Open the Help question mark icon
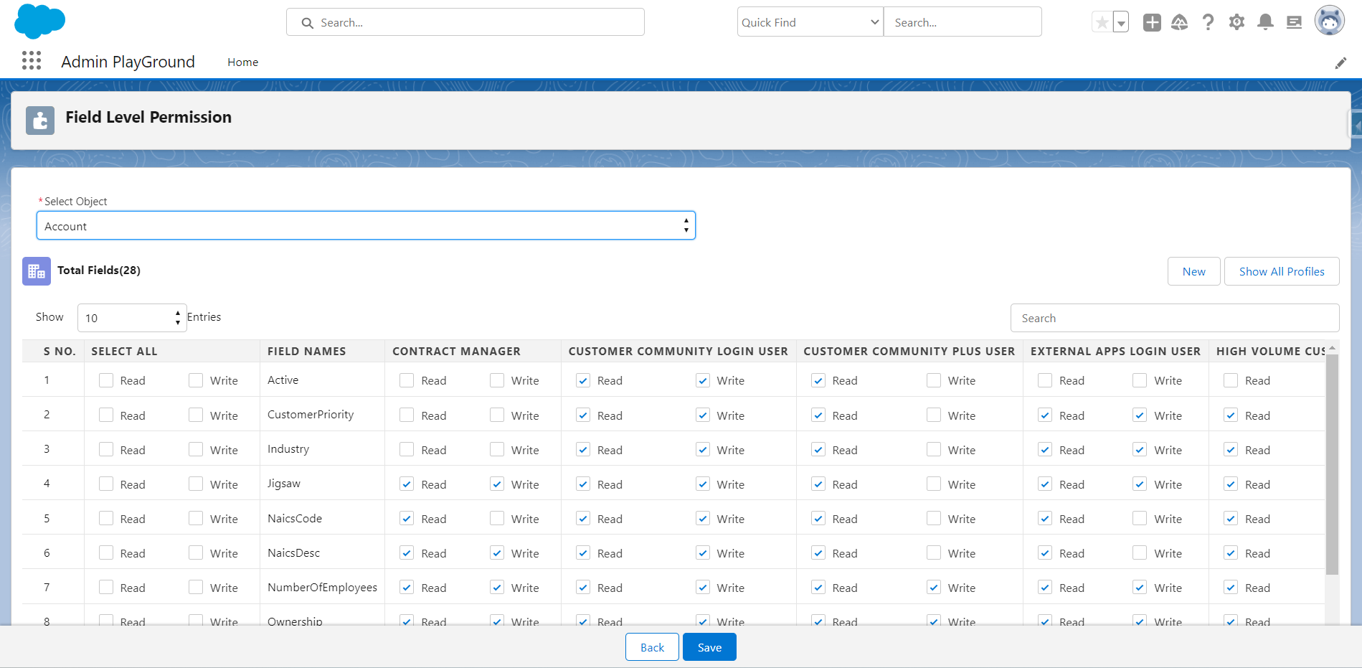Screen dimensions: 1362x668 pyautogui.click(x=1209, y=23)
